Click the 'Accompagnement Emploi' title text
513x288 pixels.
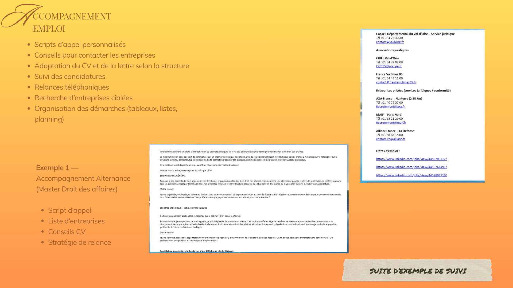tap(72, 22)
